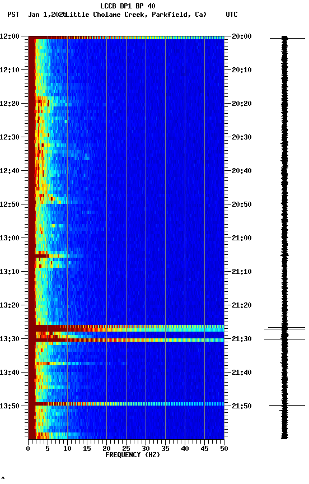309x484 pixels.
Task: Click the '20:00' UTC time label
Action: pyautogui.click(x=242, y=36)
